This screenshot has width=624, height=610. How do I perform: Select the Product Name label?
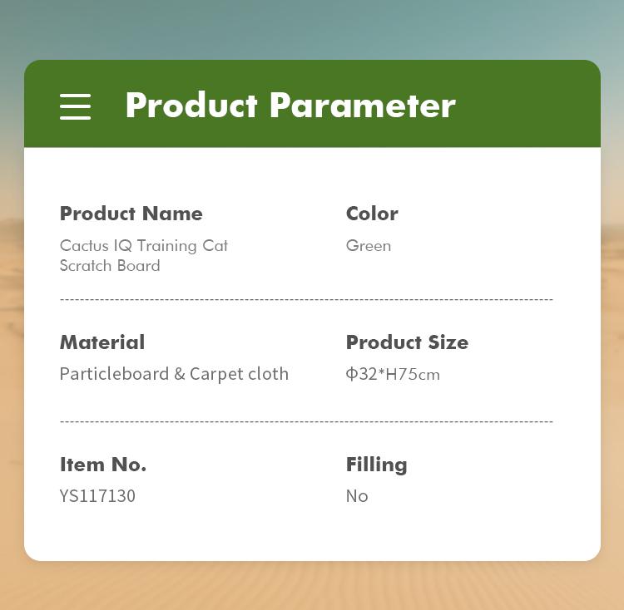(131, 214)
